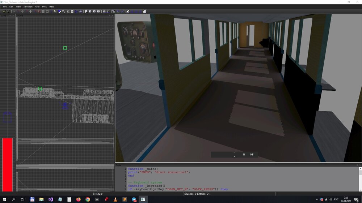
Task: Click the code line with 'Start scenarios!'
Action: (159, 172)
